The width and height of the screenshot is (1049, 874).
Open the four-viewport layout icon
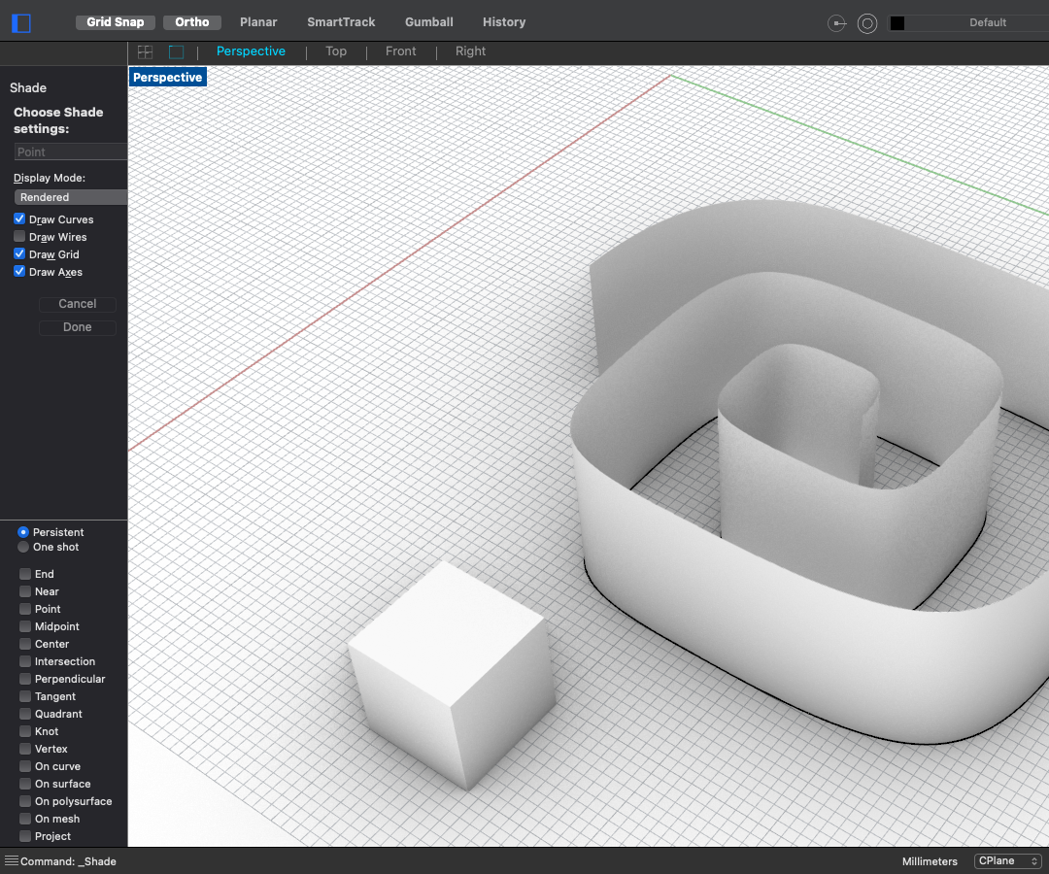pos(144,51)
